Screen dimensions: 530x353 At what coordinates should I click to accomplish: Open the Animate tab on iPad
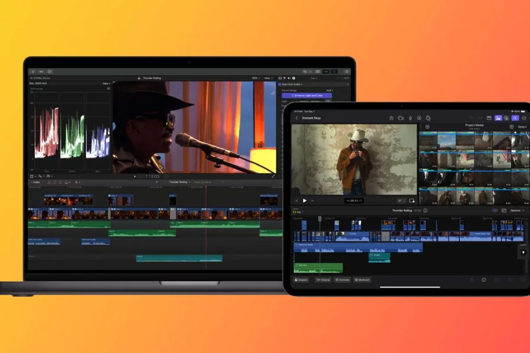coord(342,280)
